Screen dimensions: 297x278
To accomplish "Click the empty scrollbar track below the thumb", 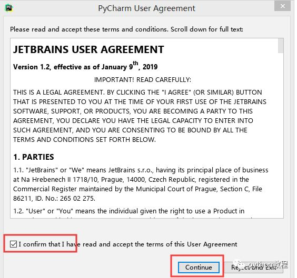I will pyautogui.click(x=281, y=135).
